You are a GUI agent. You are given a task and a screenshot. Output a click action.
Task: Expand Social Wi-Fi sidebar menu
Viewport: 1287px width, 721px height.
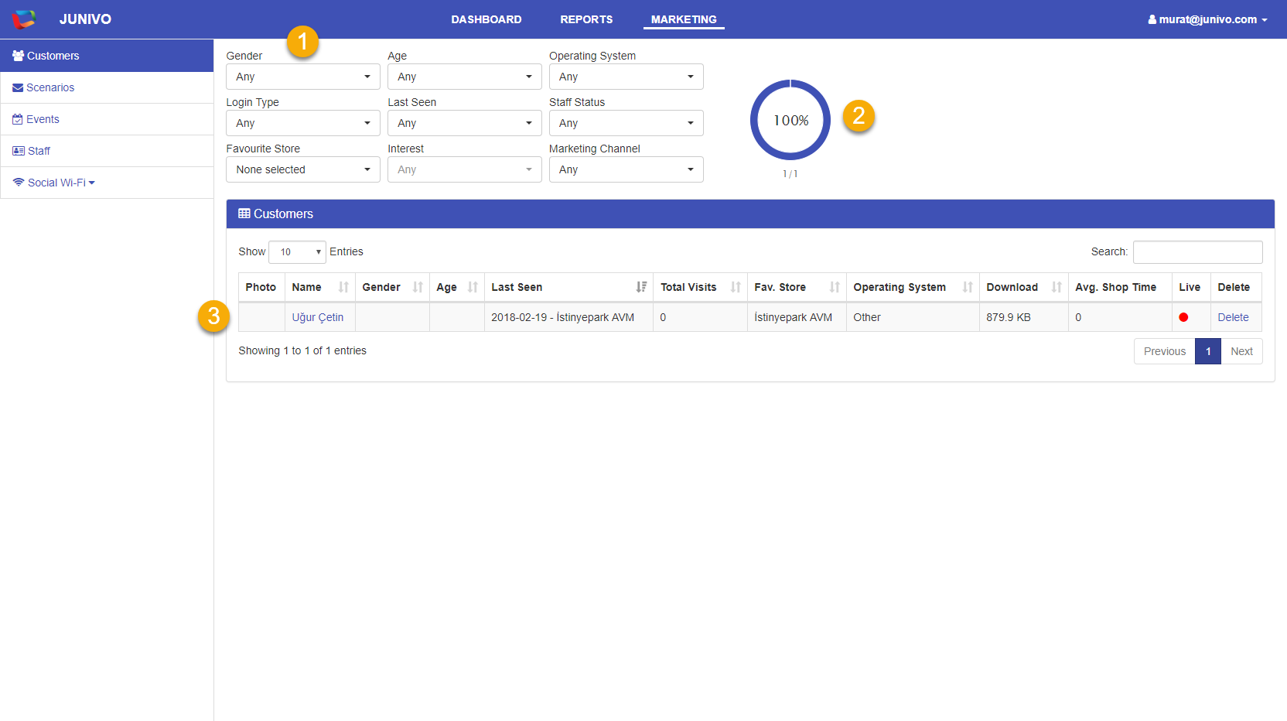pyautogui.click(x=54, y=183)
